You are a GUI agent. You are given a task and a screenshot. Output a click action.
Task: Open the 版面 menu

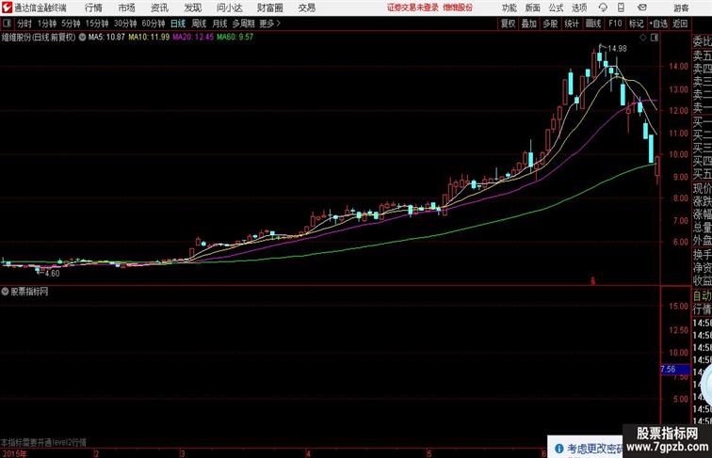point(533,8)
